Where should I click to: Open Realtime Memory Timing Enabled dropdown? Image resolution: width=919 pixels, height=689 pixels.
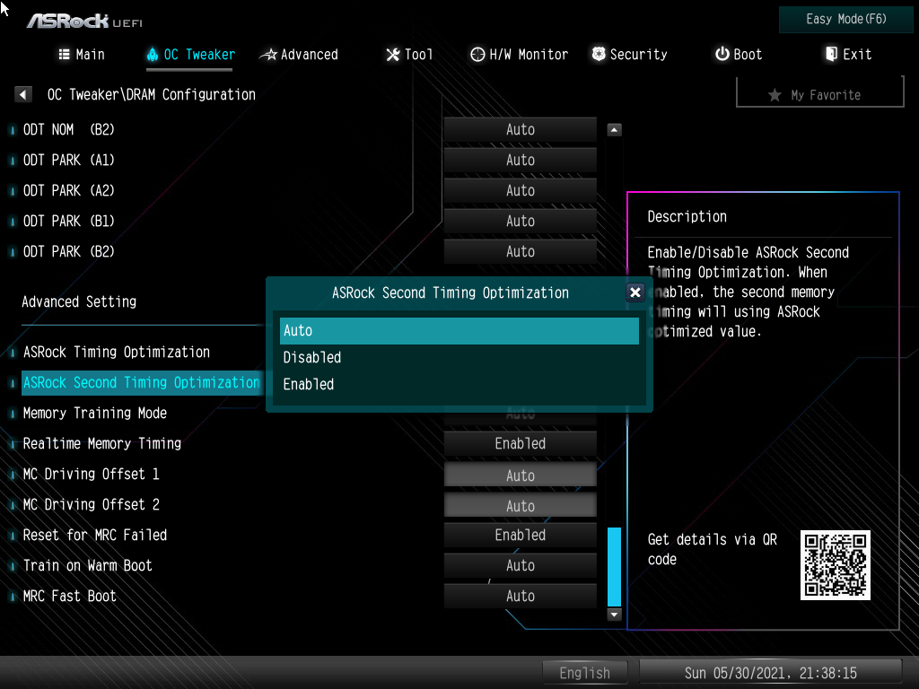520,443
